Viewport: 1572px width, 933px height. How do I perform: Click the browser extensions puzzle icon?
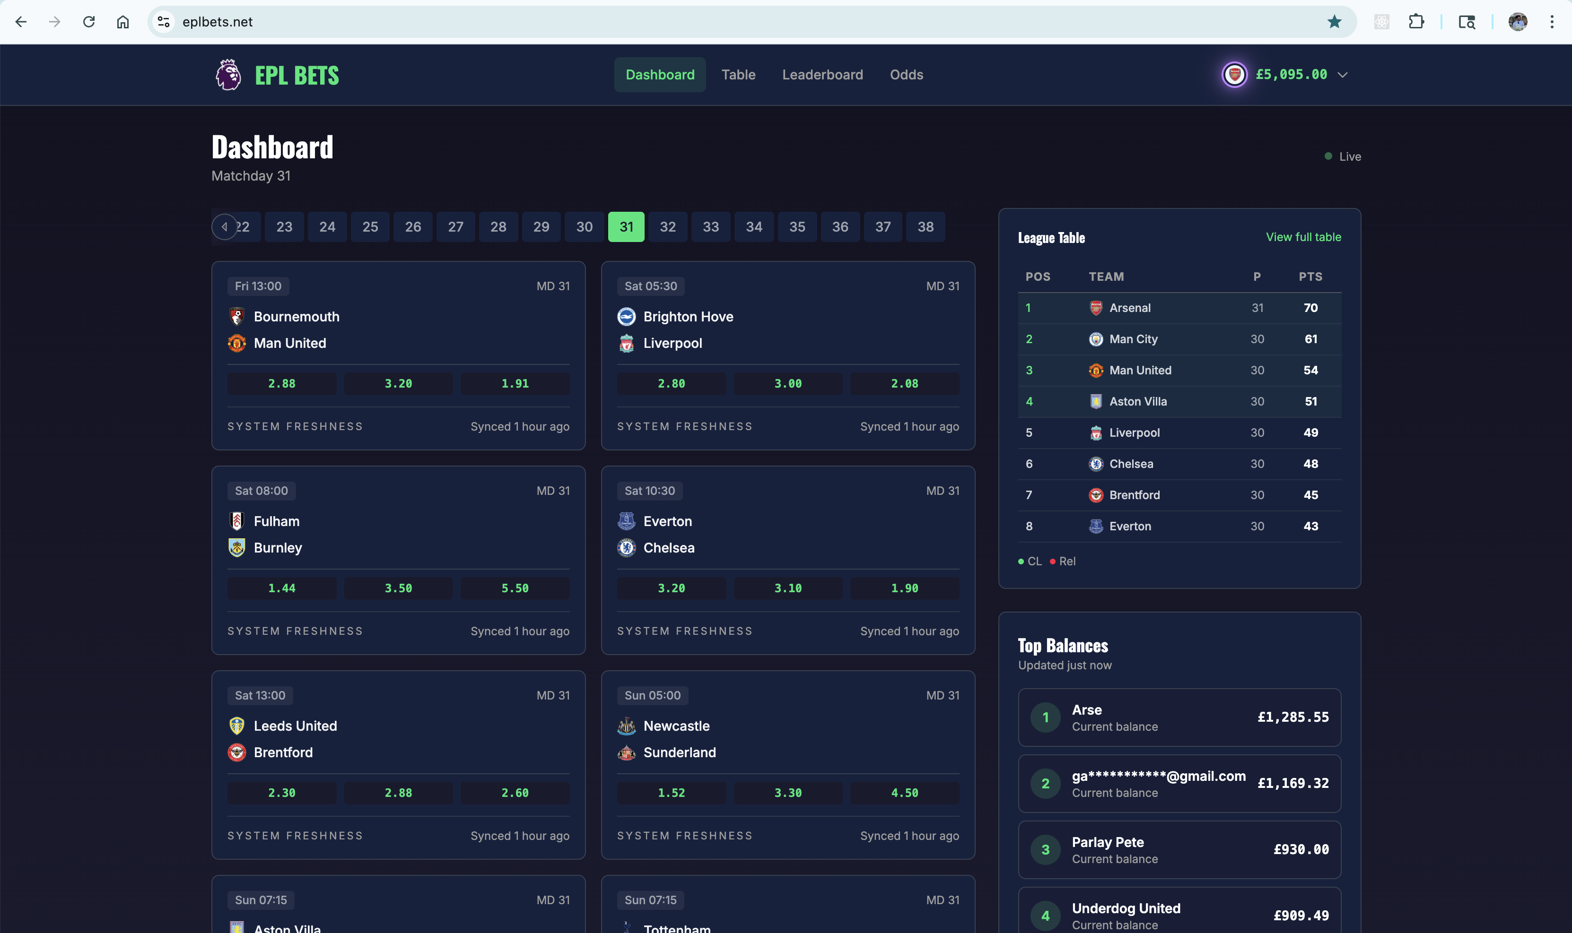point(1416,21)
